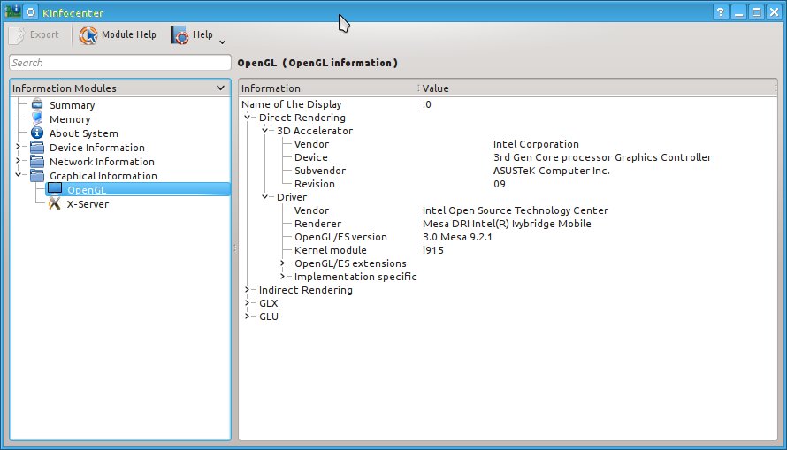Click the Module Help toolbar icon
This screenshot has width=787, height=450.
[x=88, y=35]
